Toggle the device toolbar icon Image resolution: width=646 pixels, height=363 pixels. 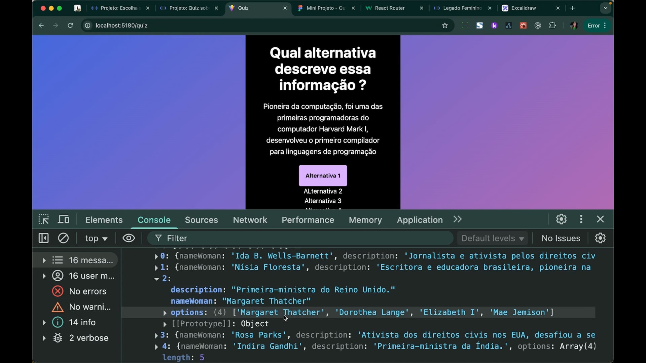tap(64, 219)
